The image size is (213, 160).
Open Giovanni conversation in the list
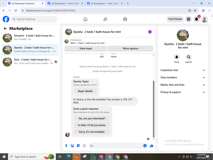[x=30, y=38]
